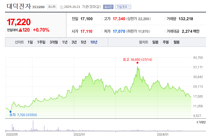Click the current price 17,220
206x140 pixels.
pos(19,22)
